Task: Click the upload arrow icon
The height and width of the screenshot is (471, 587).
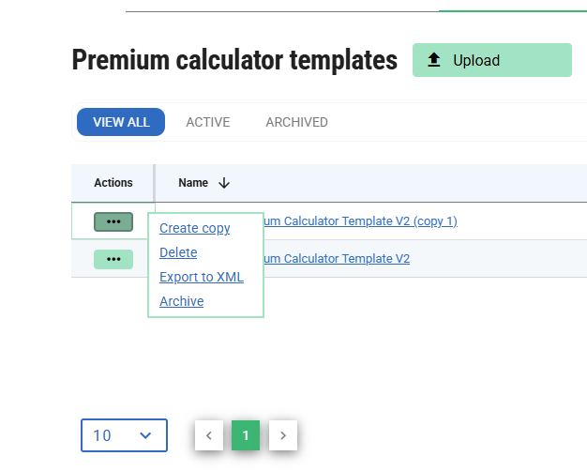Action: tap(434, 60)
